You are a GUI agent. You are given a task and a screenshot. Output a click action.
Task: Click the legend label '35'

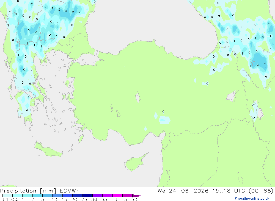104,199
